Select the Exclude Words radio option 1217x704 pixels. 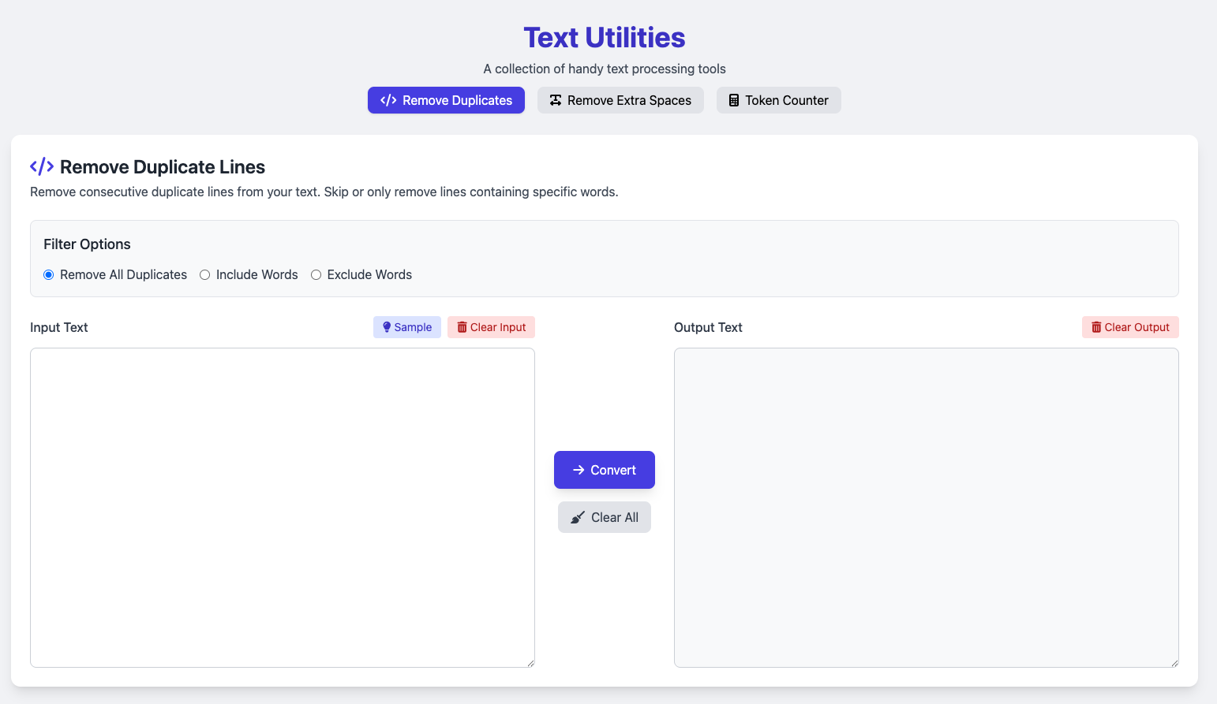[x=316, y=274]
